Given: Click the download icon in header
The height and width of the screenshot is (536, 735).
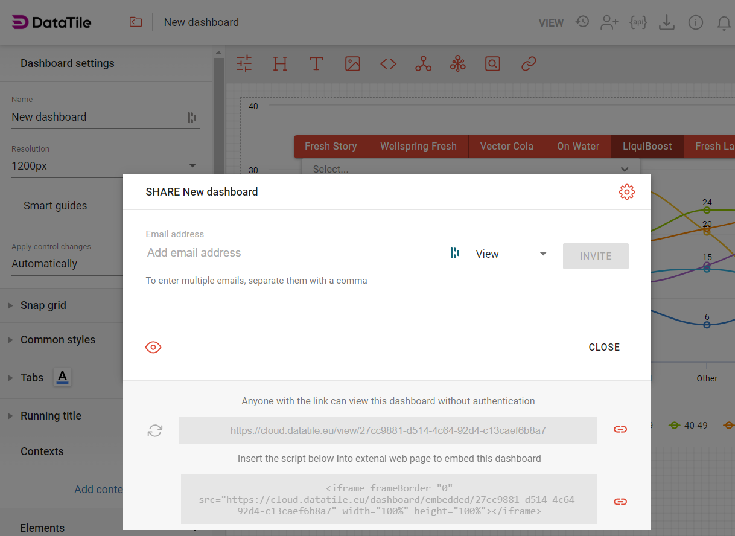Looking at the screenshot, I should (x=666, y=22).
